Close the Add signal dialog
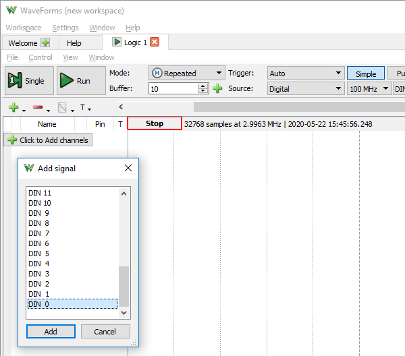405x356 pixels. pyautogui.click(x=128, y=168)
